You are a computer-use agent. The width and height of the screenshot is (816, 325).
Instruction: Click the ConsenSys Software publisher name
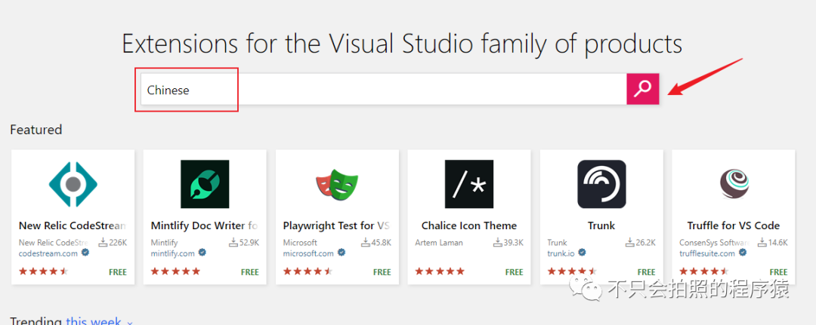(x=715, y=243)
